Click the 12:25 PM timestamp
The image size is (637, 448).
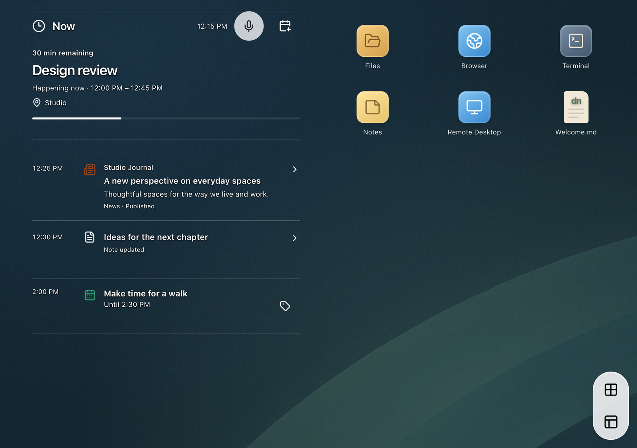pos(47,168)
